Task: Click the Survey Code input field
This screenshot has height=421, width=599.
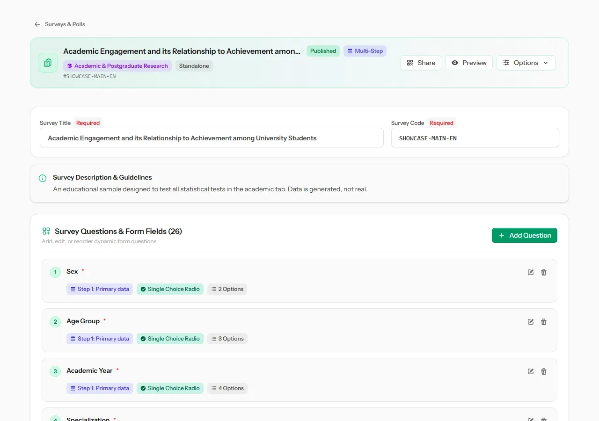Action: coord(475,138)
